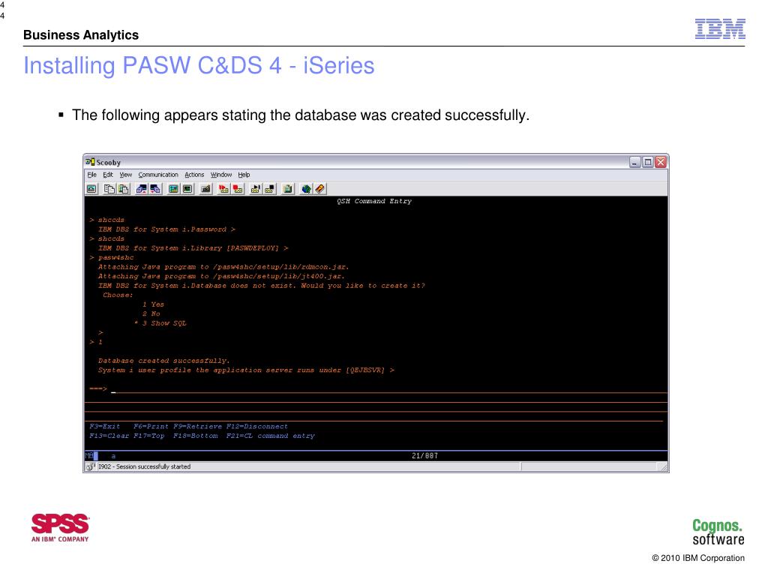768x576 pixels.
Task: Click the 'Database created successfully.' line
Action: 163,361
